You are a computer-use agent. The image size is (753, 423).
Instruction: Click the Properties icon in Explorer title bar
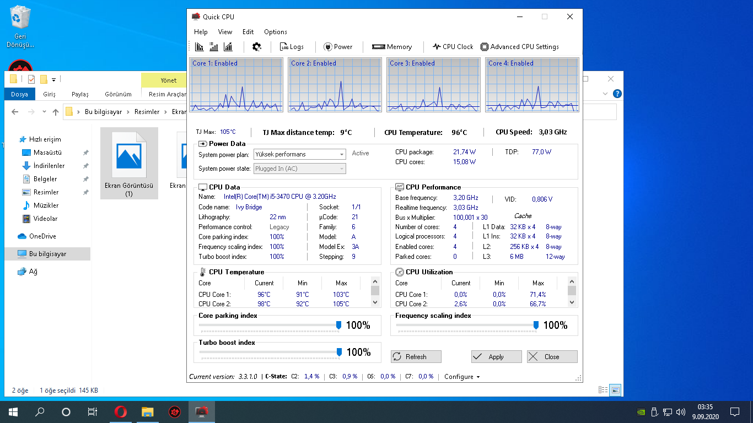pos(31,79)
